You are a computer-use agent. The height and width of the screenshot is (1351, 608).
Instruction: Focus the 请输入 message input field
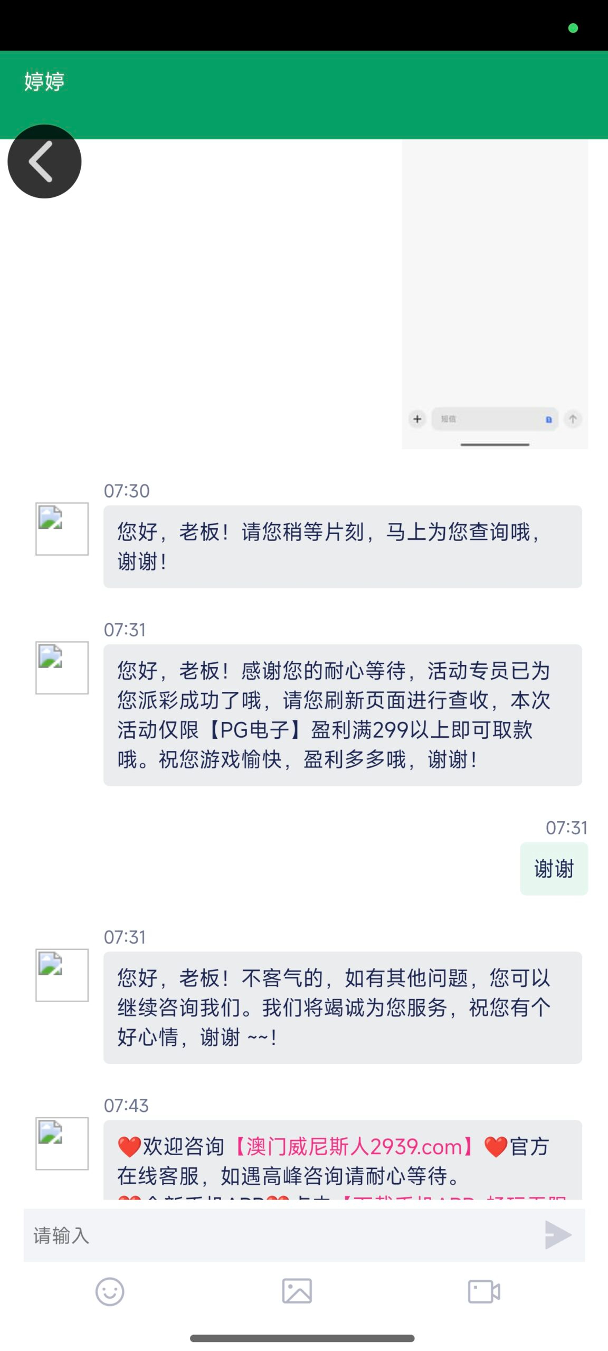[x=280, y=1235]
